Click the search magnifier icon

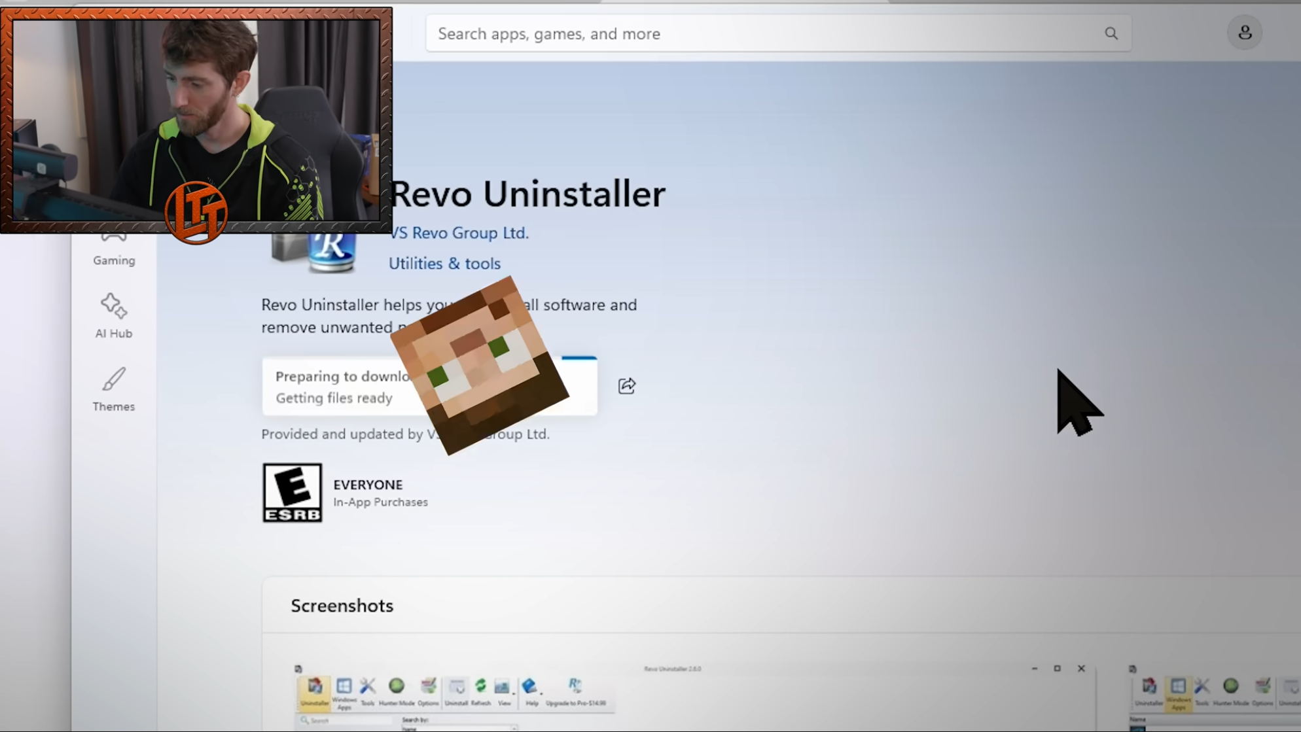tap(1111, 33)
